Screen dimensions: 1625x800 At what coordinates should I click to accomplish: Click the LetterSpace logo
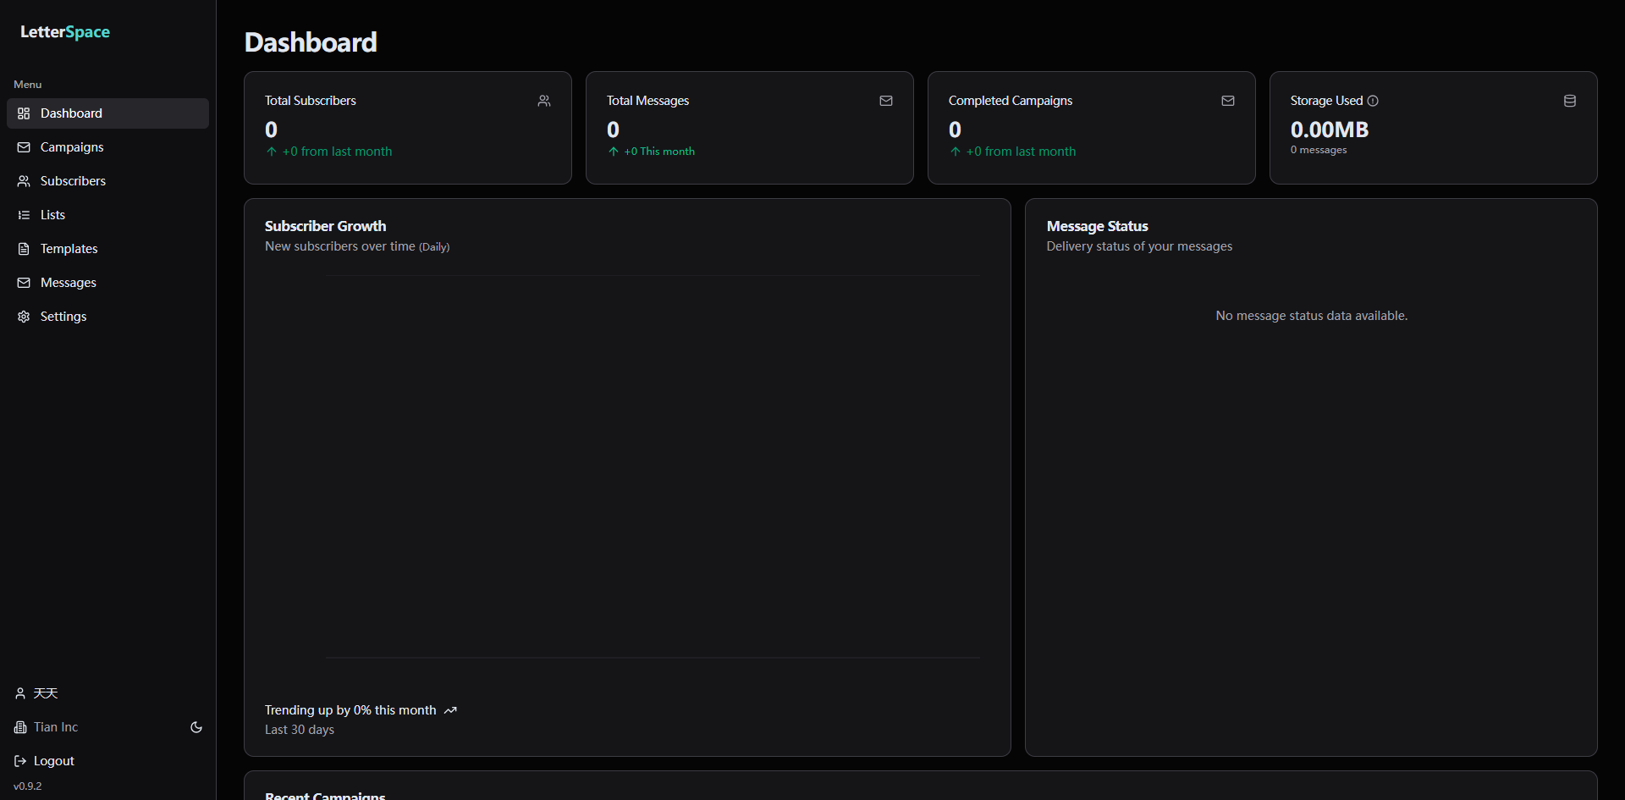tap(65, 32)
